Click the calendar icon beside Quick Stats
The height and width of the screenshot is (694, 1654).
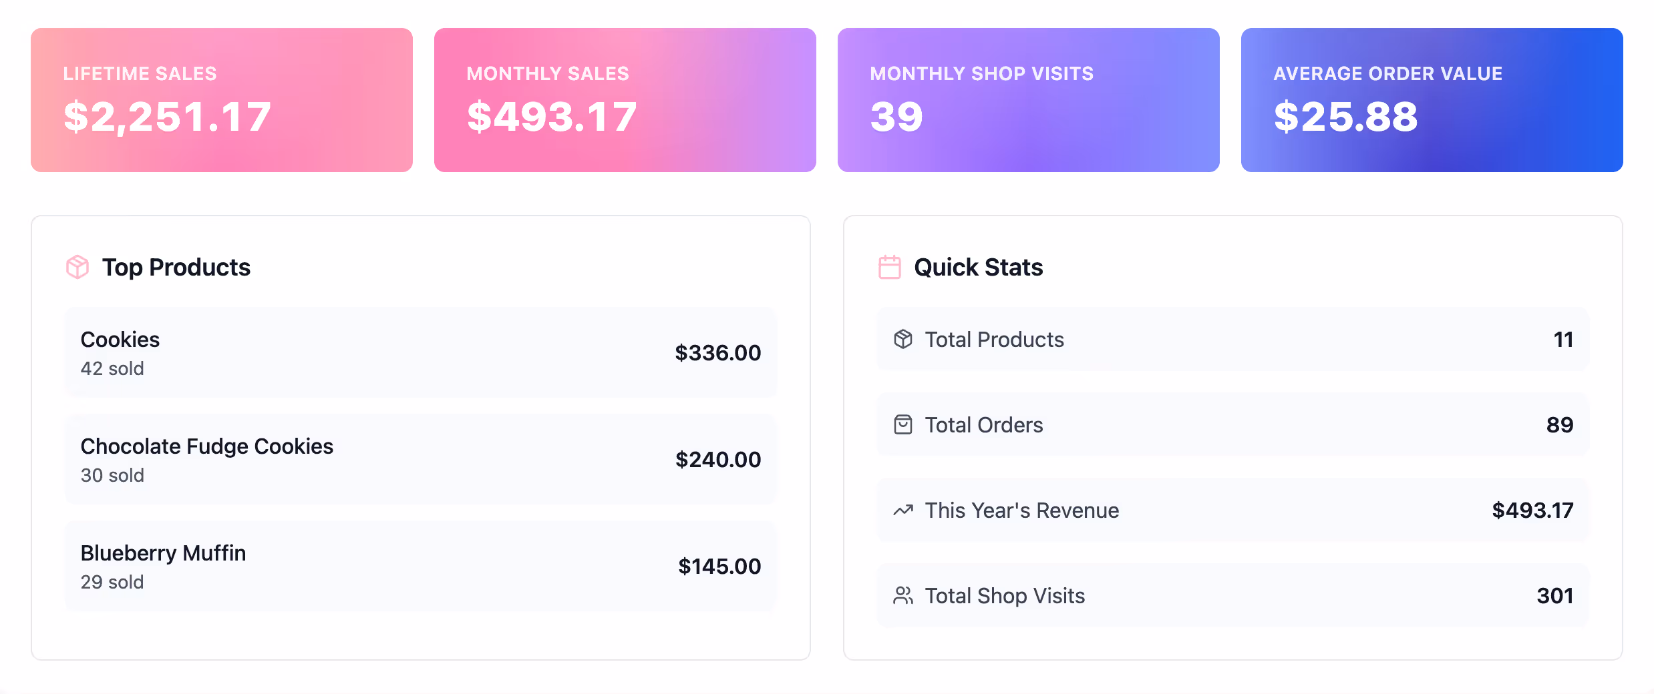[889, 267]
